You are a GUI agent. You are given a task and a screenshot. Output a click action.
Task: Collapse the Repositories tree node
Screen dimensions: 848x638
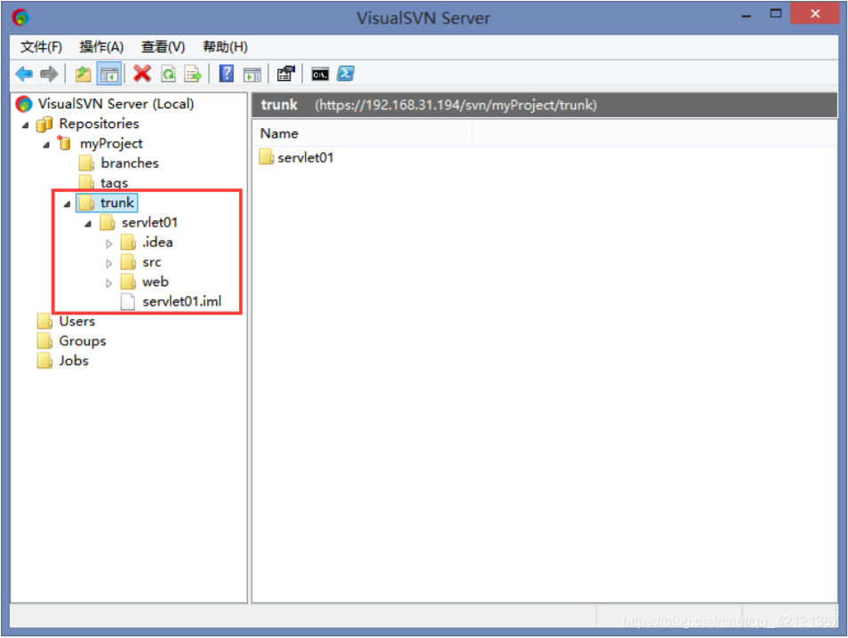click(26, 125)
